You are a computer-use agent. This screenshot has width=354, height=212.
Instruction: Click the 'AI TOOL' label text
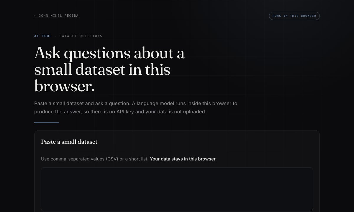coord(43,36)
